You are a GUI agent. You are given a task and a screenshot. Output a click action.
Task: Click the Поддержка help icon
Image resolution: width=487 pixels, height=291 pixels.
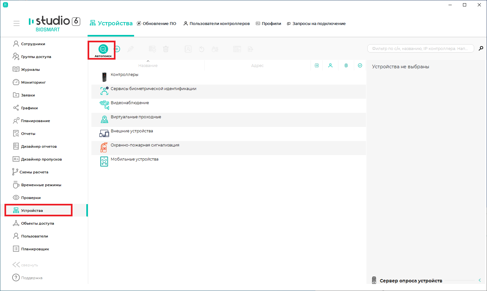click(x=16, y=278)
